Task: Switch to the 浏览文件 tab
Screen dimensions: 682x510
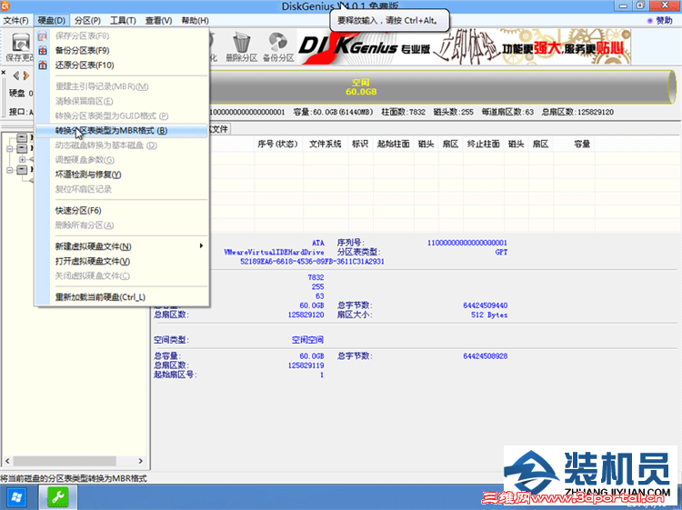Action: [x=220, y=129]
